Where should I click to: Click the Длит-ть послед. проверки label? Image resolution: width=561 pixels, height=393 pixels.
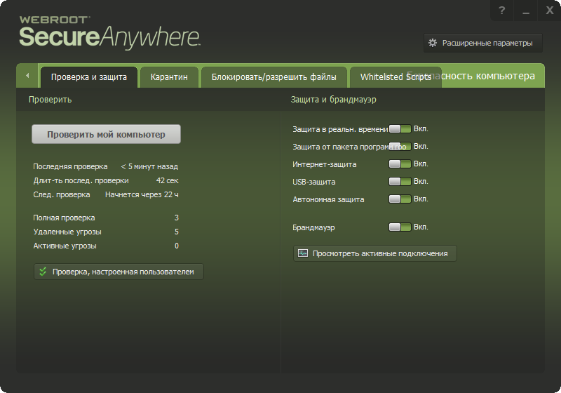click(81, 181)
